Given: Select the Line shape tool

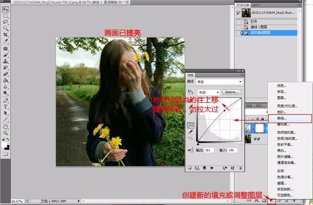Looking at the screenshot, I should click(6, 119).
